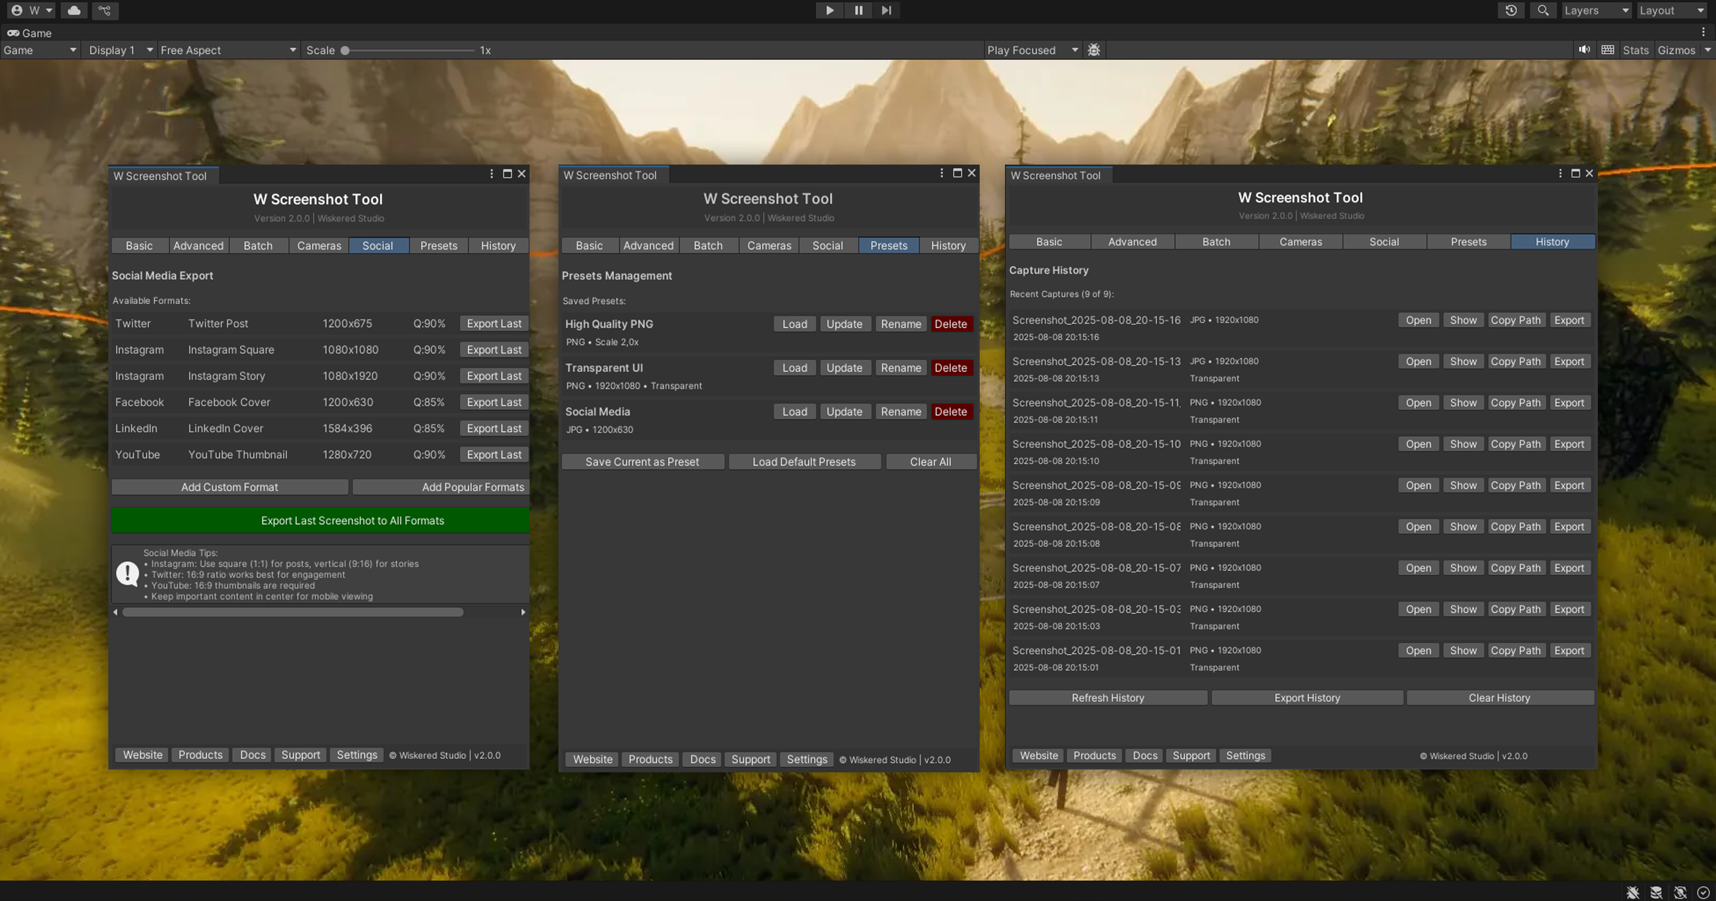Click the Pause playback icon

pyautogui.click(x=858, y=11)
